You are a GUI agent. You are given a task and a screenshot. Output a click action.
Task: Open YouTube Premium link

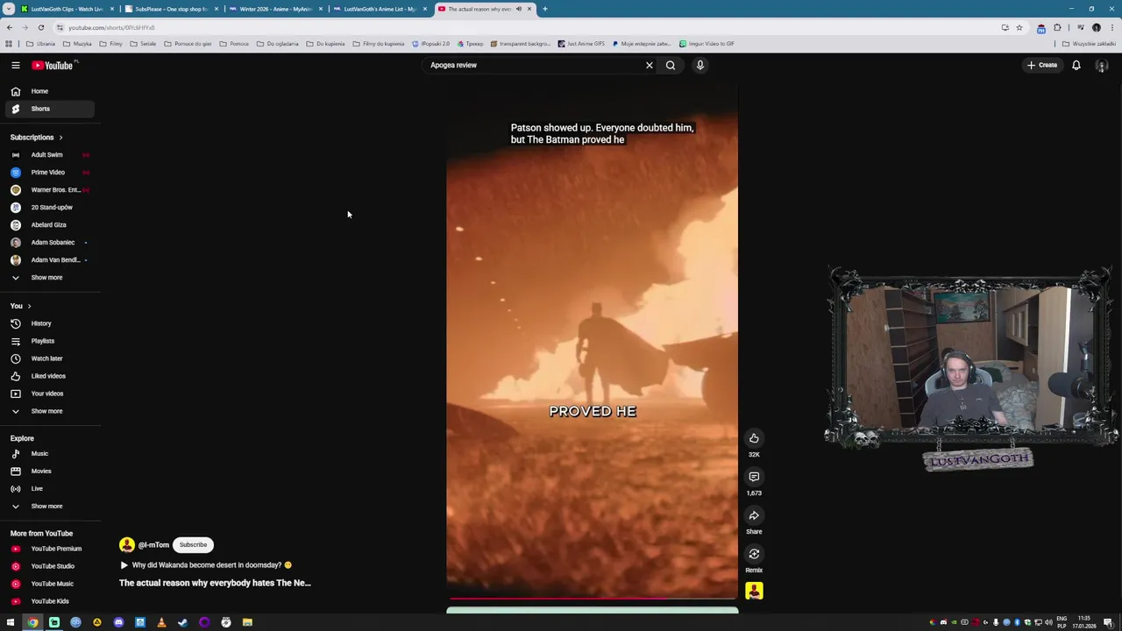(x=48, y=549)
